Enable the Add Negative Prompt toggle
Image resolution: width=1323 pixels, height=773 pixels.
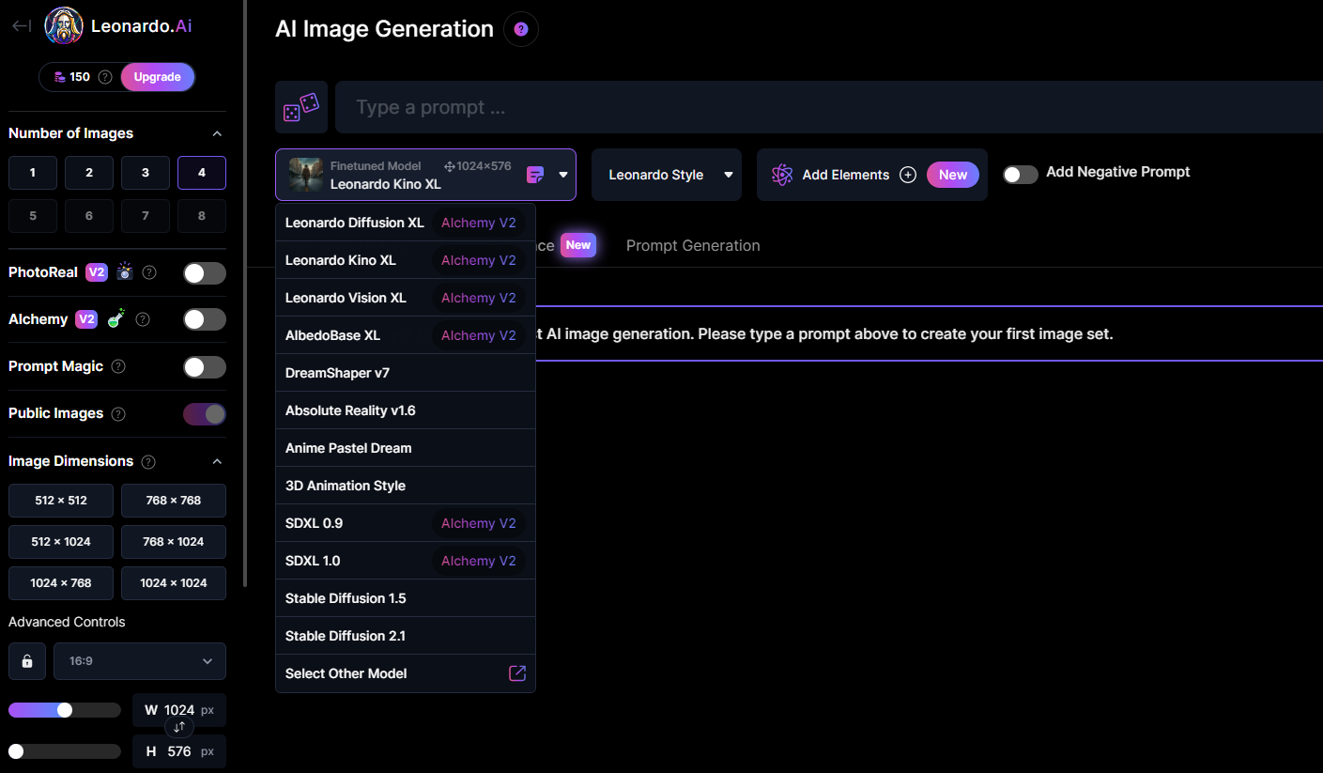click(x=1021, y=175)
